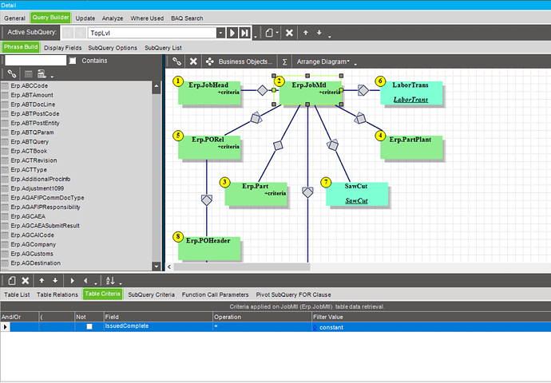Click table search input field
Screen dimensions: 551x383
[35, 61]
